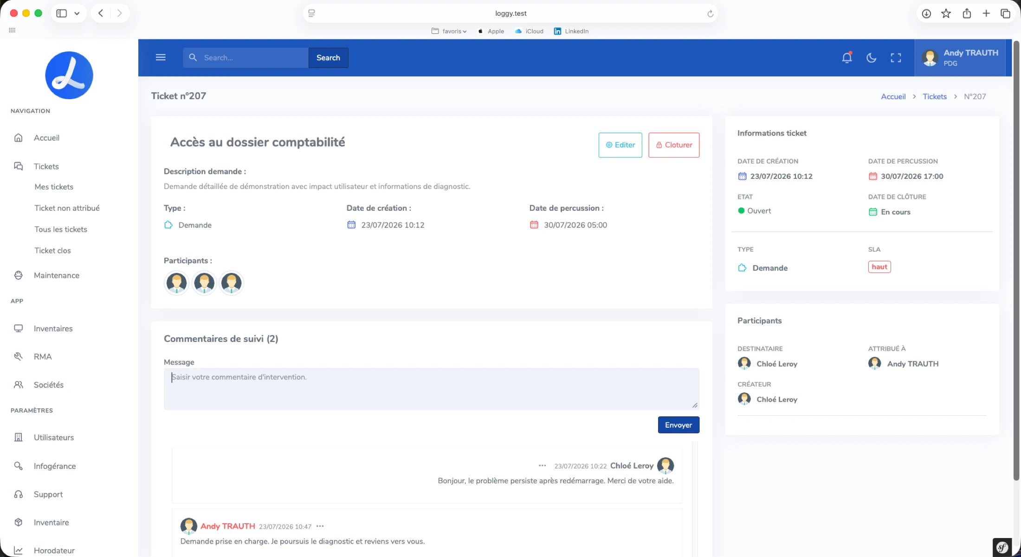Click the third participant avatar

[x=231, y=282]
